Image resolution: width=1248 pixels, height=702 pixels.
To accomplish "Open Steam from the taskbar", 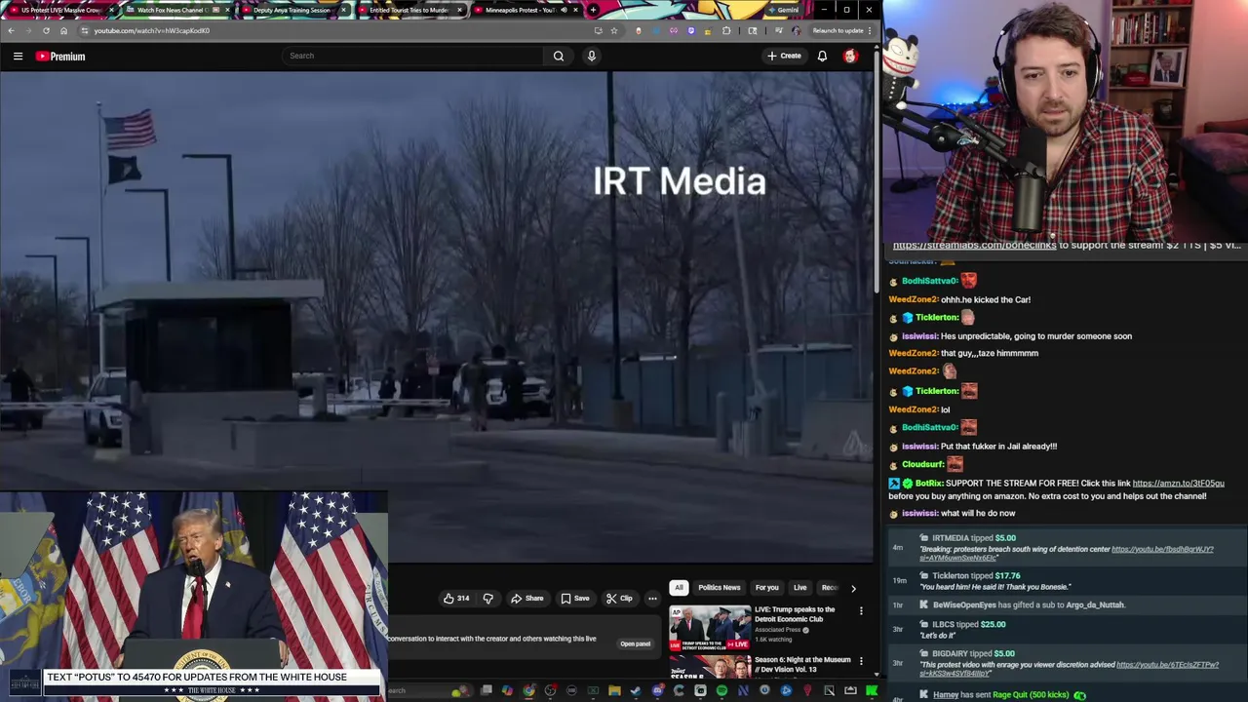I will [x=635, y=691].
